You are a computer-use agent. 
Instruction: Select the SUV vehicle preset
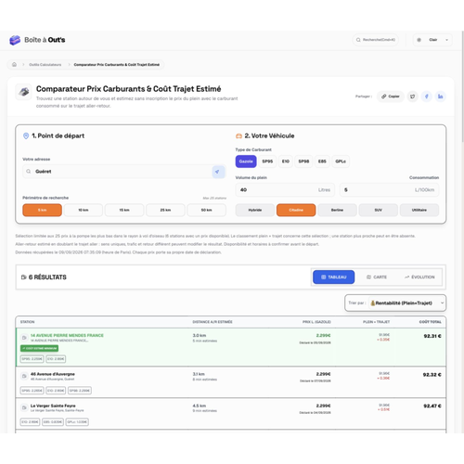click(378, 210)
